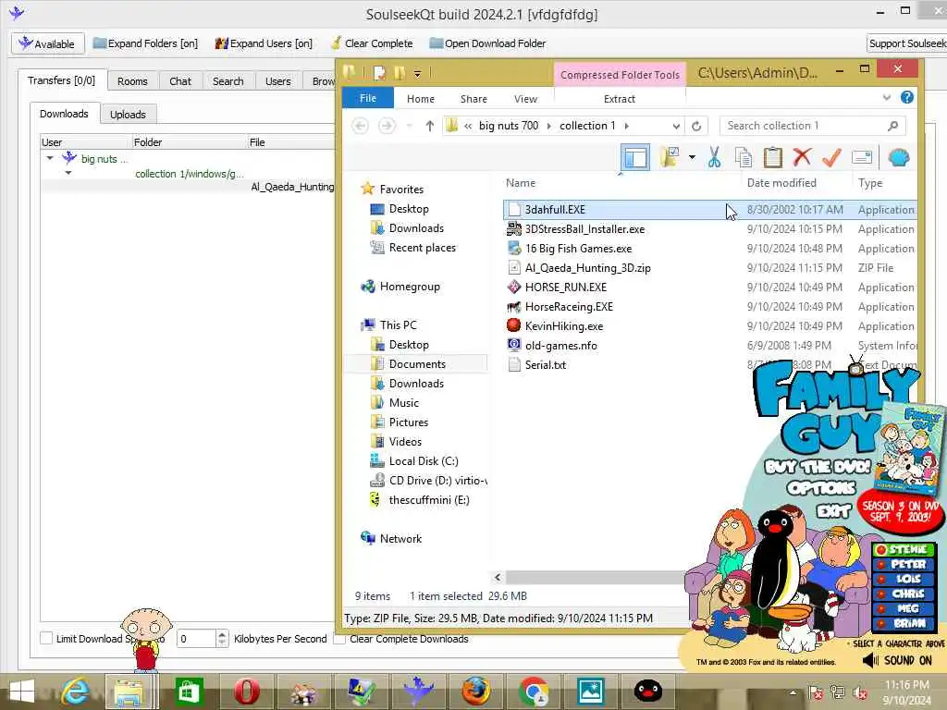Select the HORSE_RUN.EXE file

[565, 287]
